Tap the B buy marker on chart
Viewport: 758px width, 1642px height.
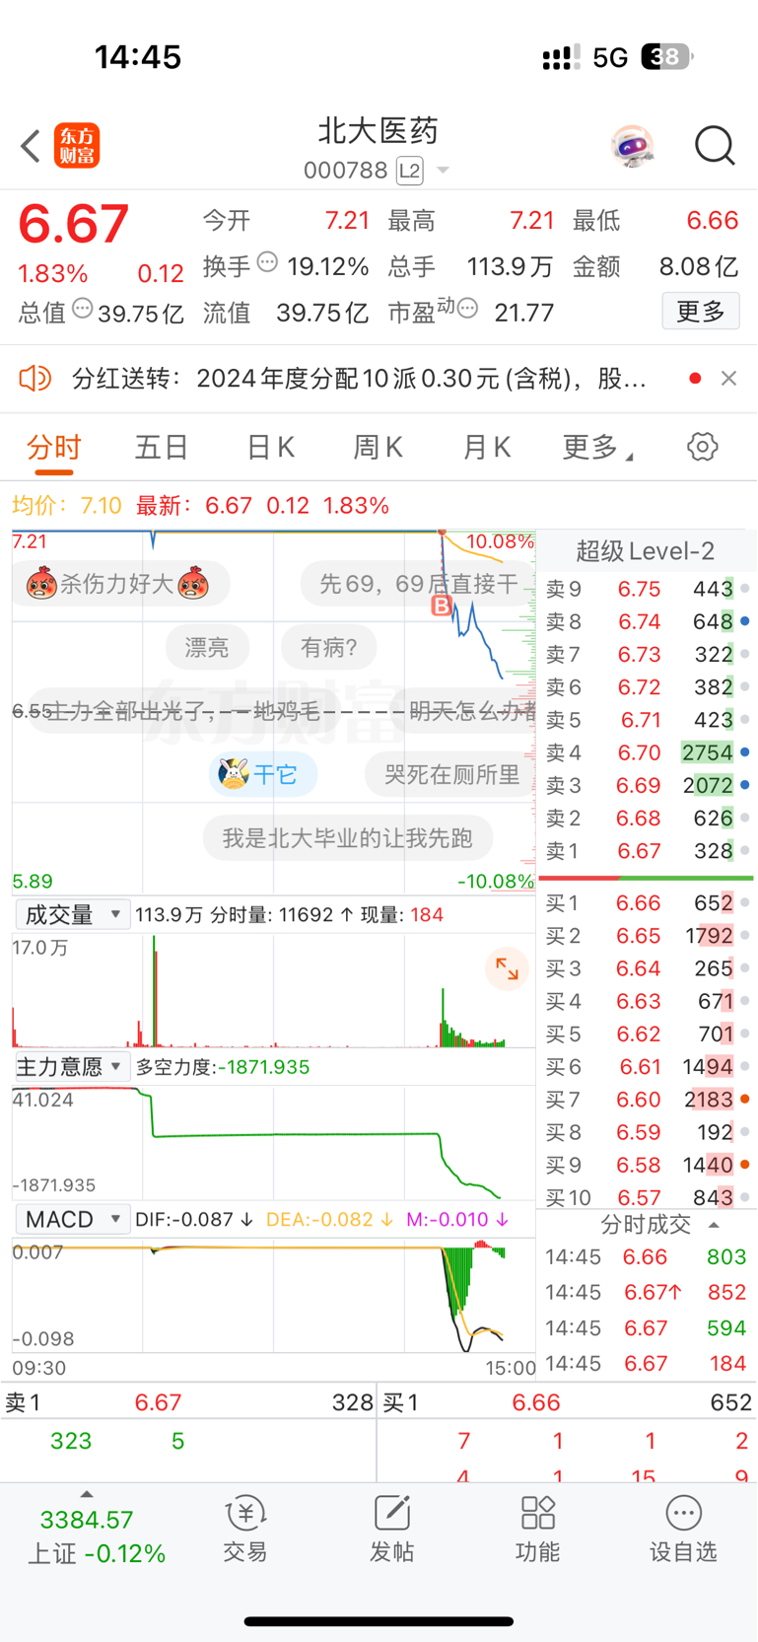442,606
